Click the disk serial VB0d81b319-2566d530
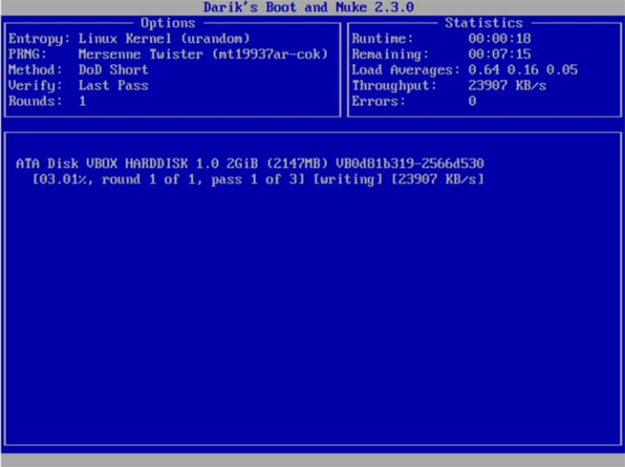The height and width of the screenshot is (467, 625). (410, 163)
